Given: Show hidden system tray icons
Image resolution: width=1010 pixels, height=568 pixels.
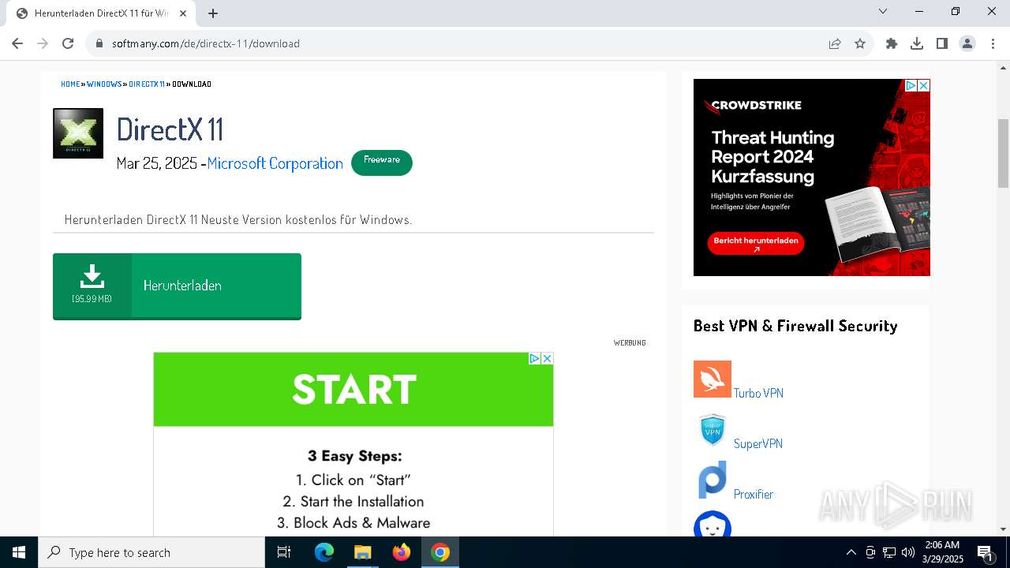Looking at the screenshot, I should coord(851,552).
